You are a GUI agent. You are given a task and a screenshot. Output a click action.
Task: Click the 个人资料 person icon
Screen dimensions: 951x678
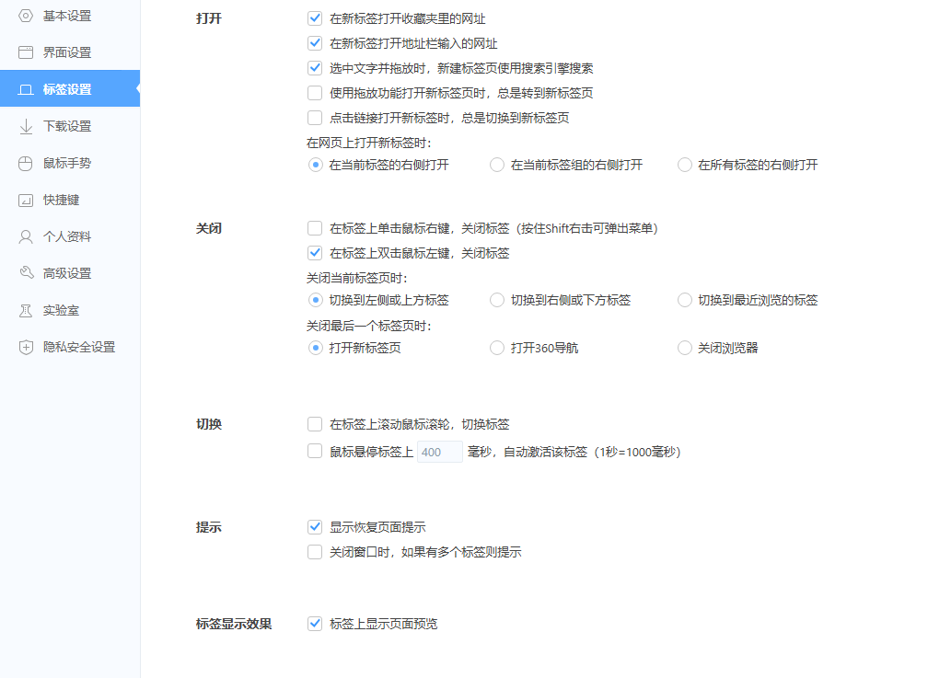coord(26,237)
